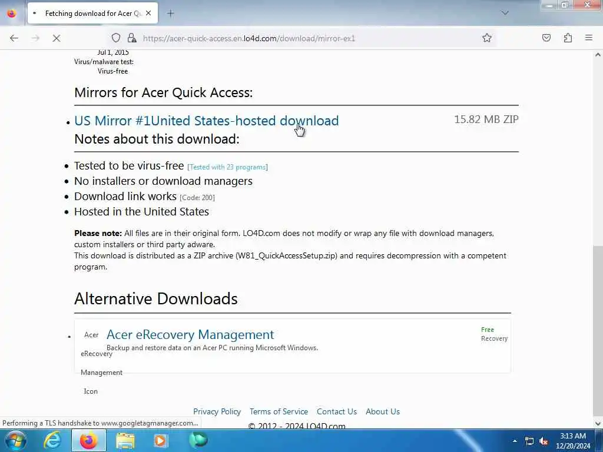Viewport: 603px width, 452px height.
Task: Open the About Us footer link
Action: click(x=383, y=411)
